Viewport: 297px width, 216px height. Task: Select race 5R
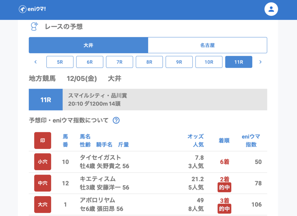tap(60, 62)
